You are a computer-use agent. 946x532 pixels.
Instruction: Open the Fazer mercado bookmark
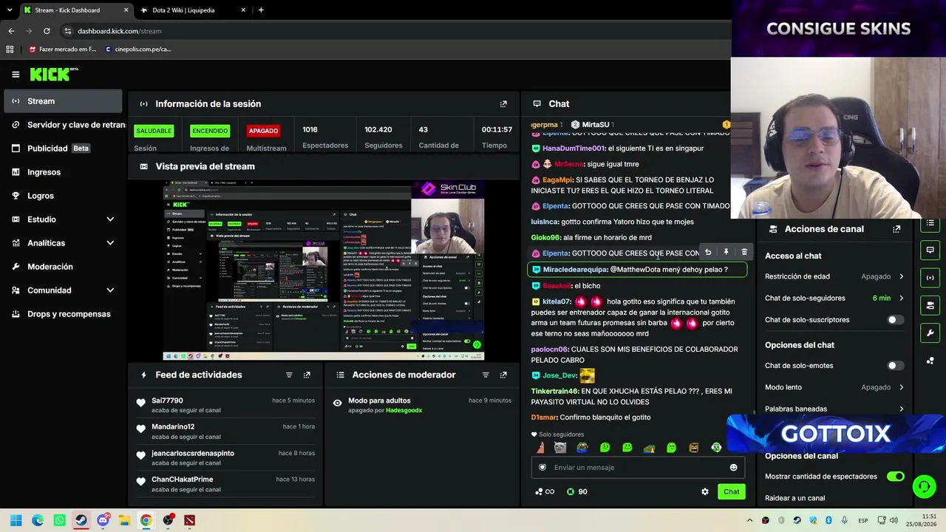point(63,50)
